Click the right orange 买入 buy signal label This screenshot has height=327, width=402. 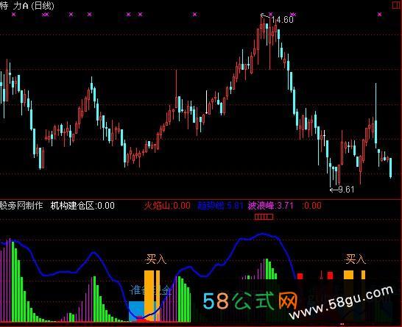(x=355, y=259)
